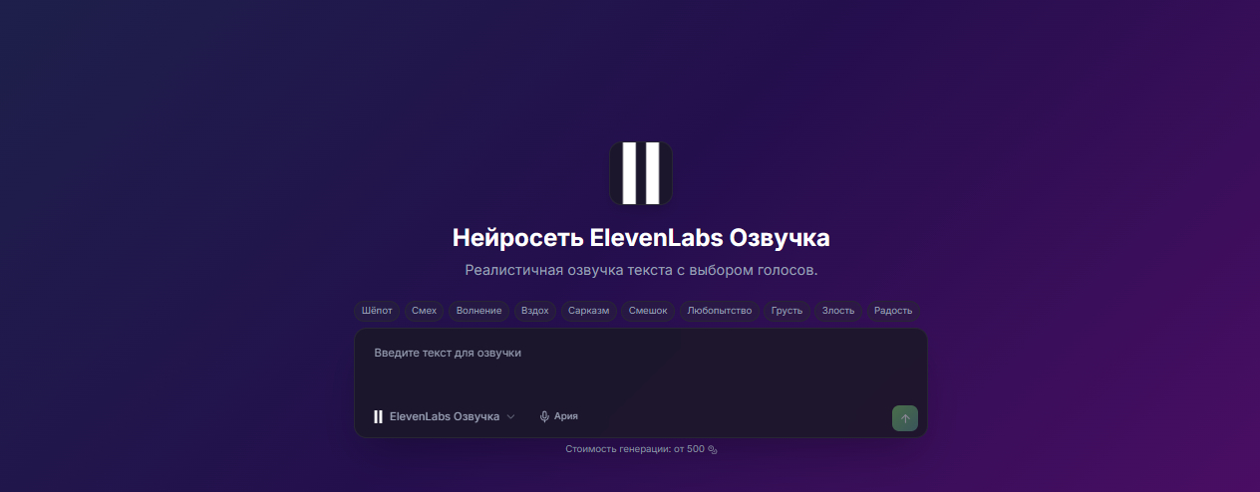Focus the Введите текст для озвучки field
Image resolution: width=1260 pixels, height=492 pixels.
point(641,365)
